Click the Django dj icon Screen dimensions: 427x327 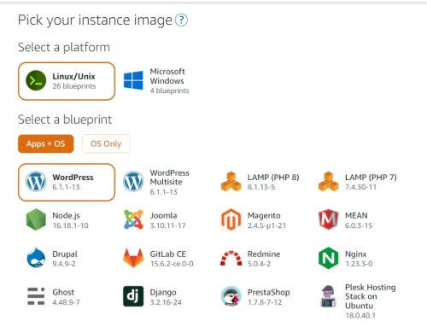click(133, 296)
